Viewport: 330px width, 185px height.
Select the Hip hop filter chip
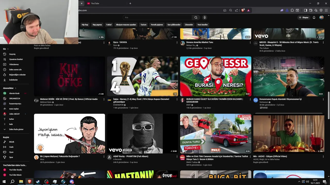[x=85, y=25]
